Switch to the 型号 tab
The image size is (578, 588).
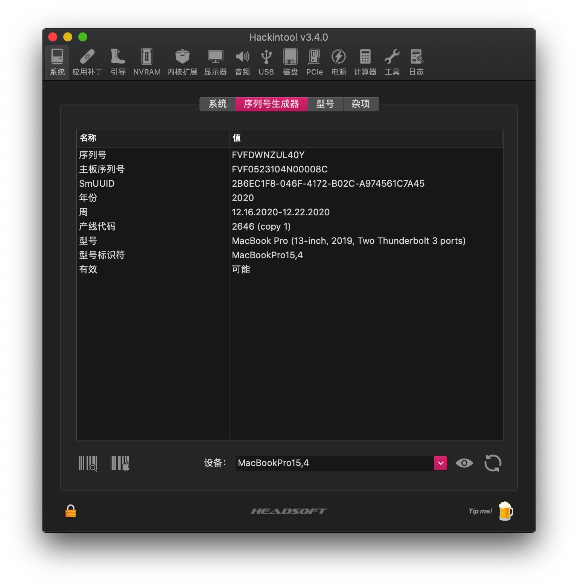pyautogui.click(x=326, y=104)
